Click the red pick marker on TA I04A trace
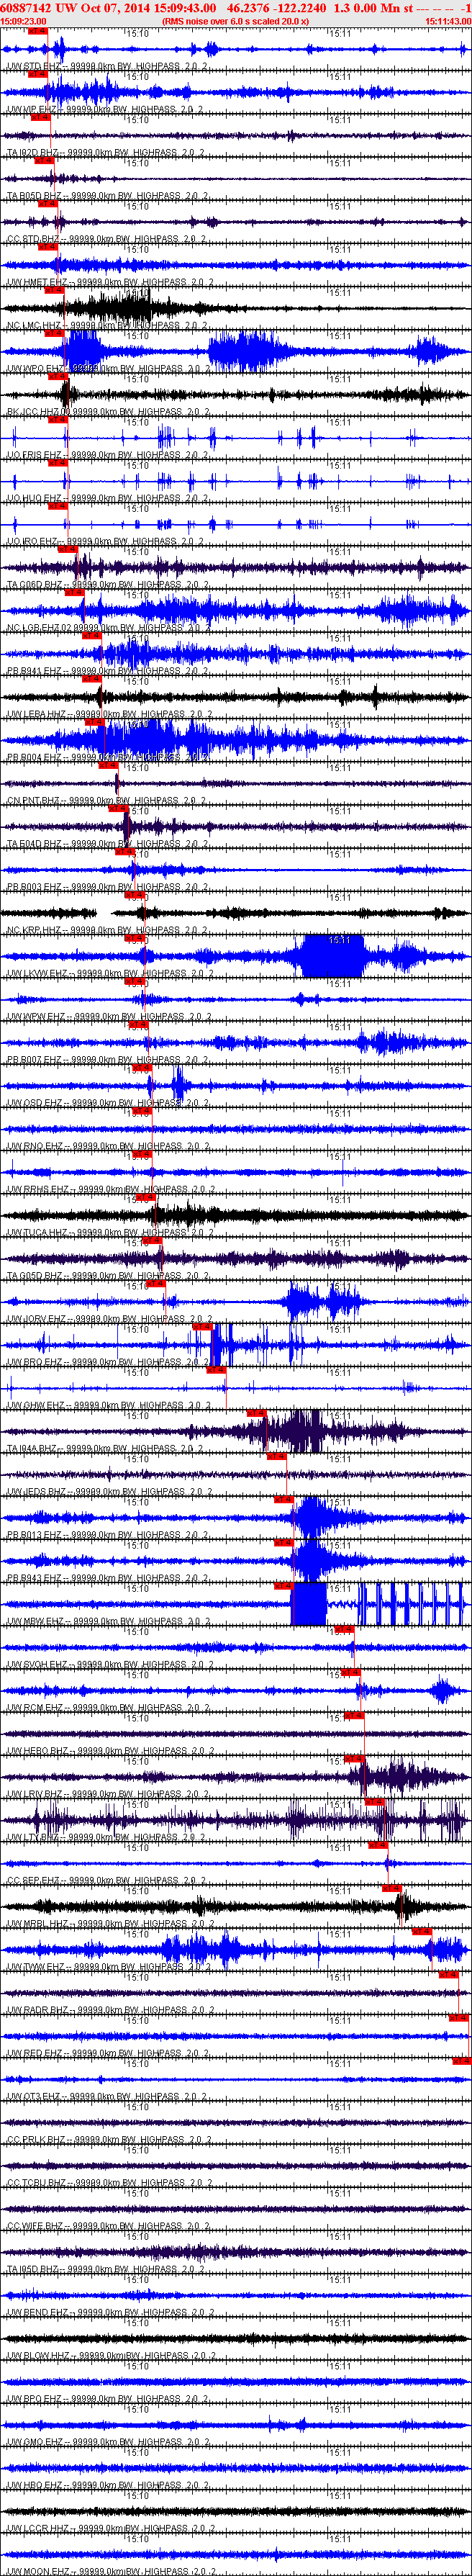 pos(257,1413)
